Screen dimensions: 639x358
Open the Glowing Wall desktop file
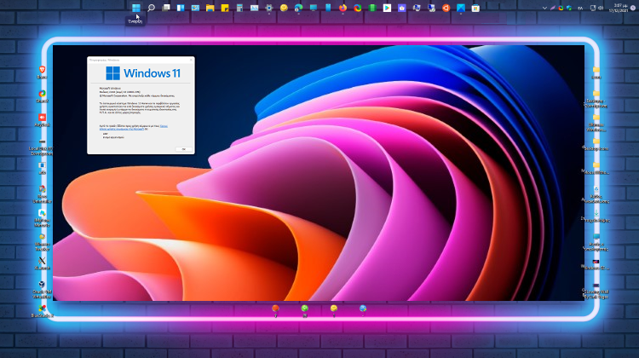pyautogui.click(x=596, y=290)
